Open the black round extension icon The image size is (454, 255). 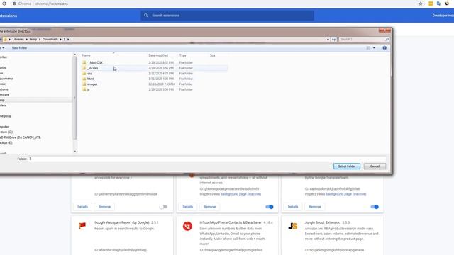point(447,4)
